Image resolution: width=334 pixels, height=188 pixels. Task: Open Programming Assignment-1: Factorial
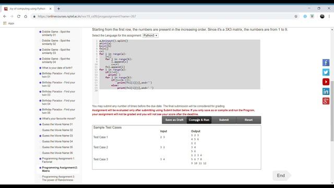tap(58, 160)
